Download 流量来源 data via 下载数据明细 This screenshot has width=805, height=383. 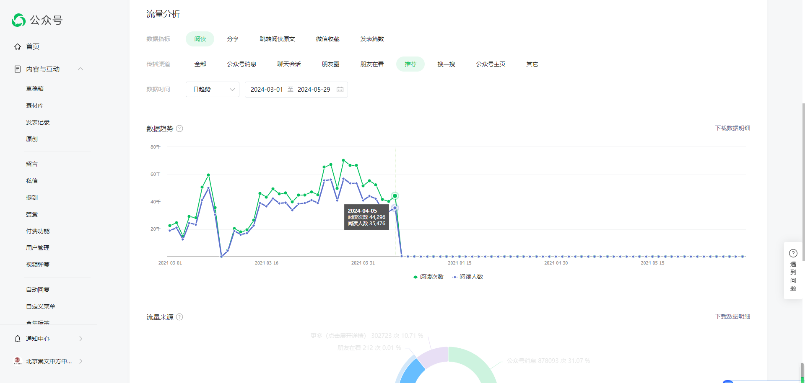click(732, 316)
